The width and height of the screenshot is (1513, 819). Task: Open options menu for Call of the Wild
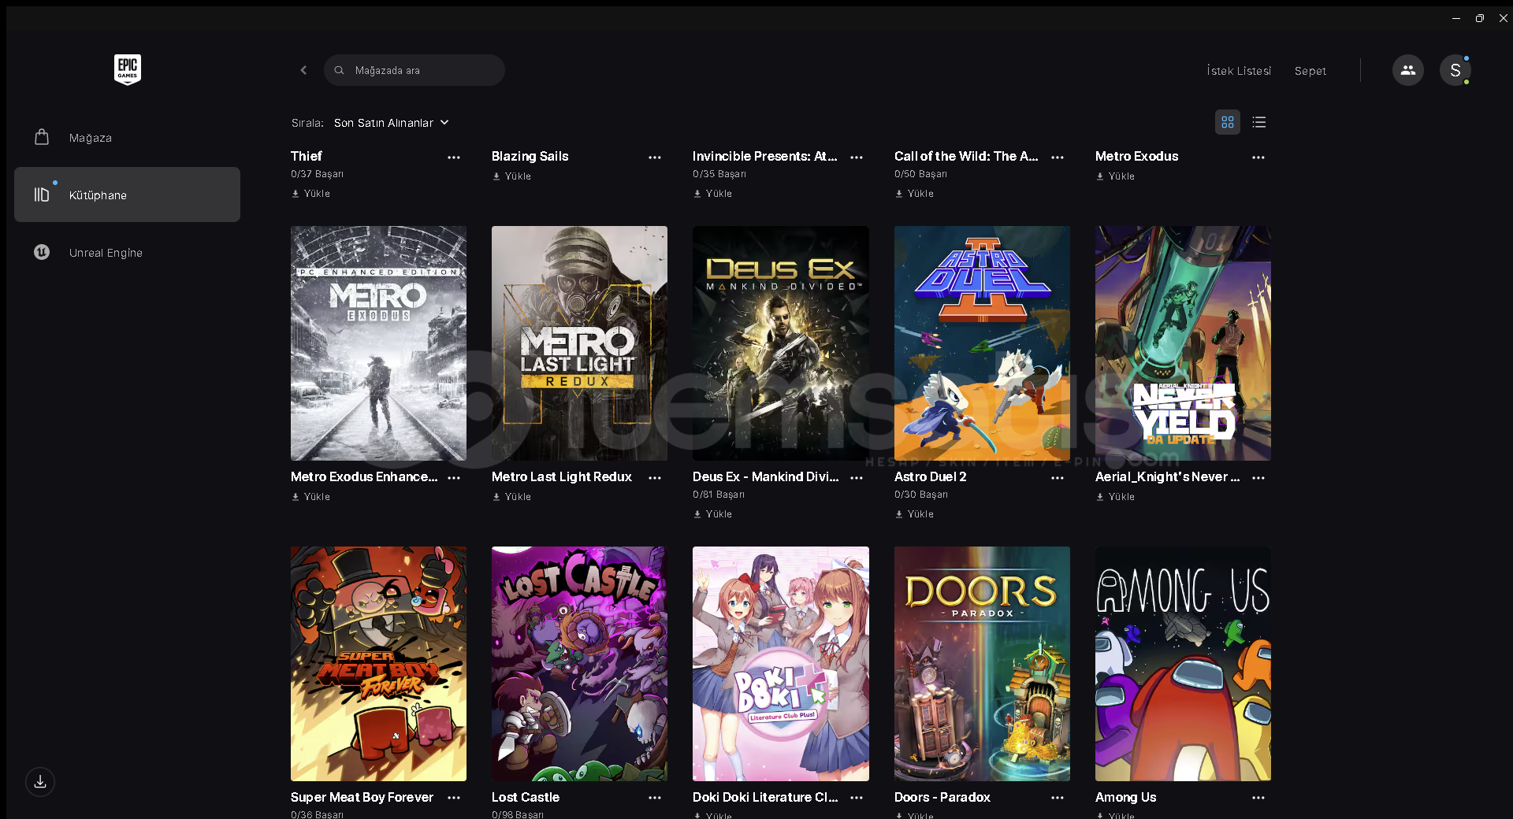[x=1058, y=157]
